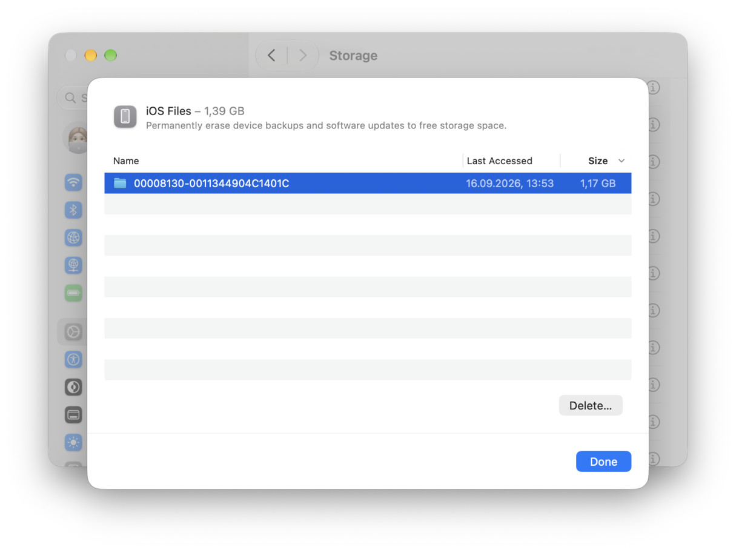Select the folder name 00008130-0011344904C1401C

pos(211,183)
